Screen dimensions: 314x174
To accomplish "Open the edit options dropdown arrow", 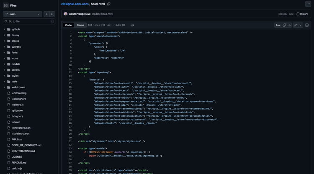I will click(x=300, y=25).
